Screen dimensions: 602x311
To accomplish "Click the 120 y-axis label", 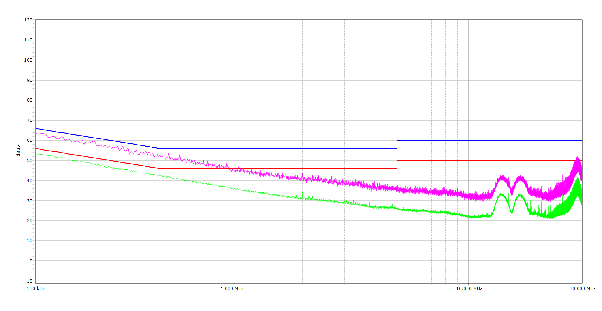I will point(28,20).
